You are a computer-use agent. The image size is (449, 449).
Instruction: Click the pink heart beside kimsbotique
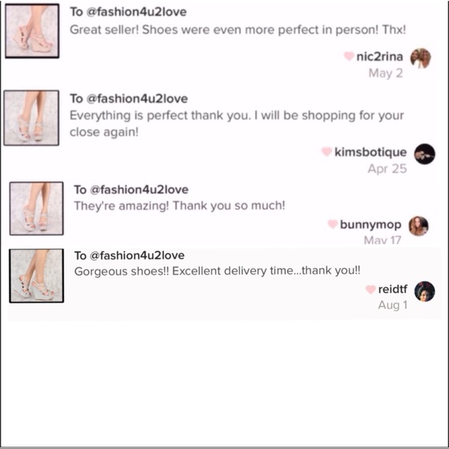tap(327, 151)
